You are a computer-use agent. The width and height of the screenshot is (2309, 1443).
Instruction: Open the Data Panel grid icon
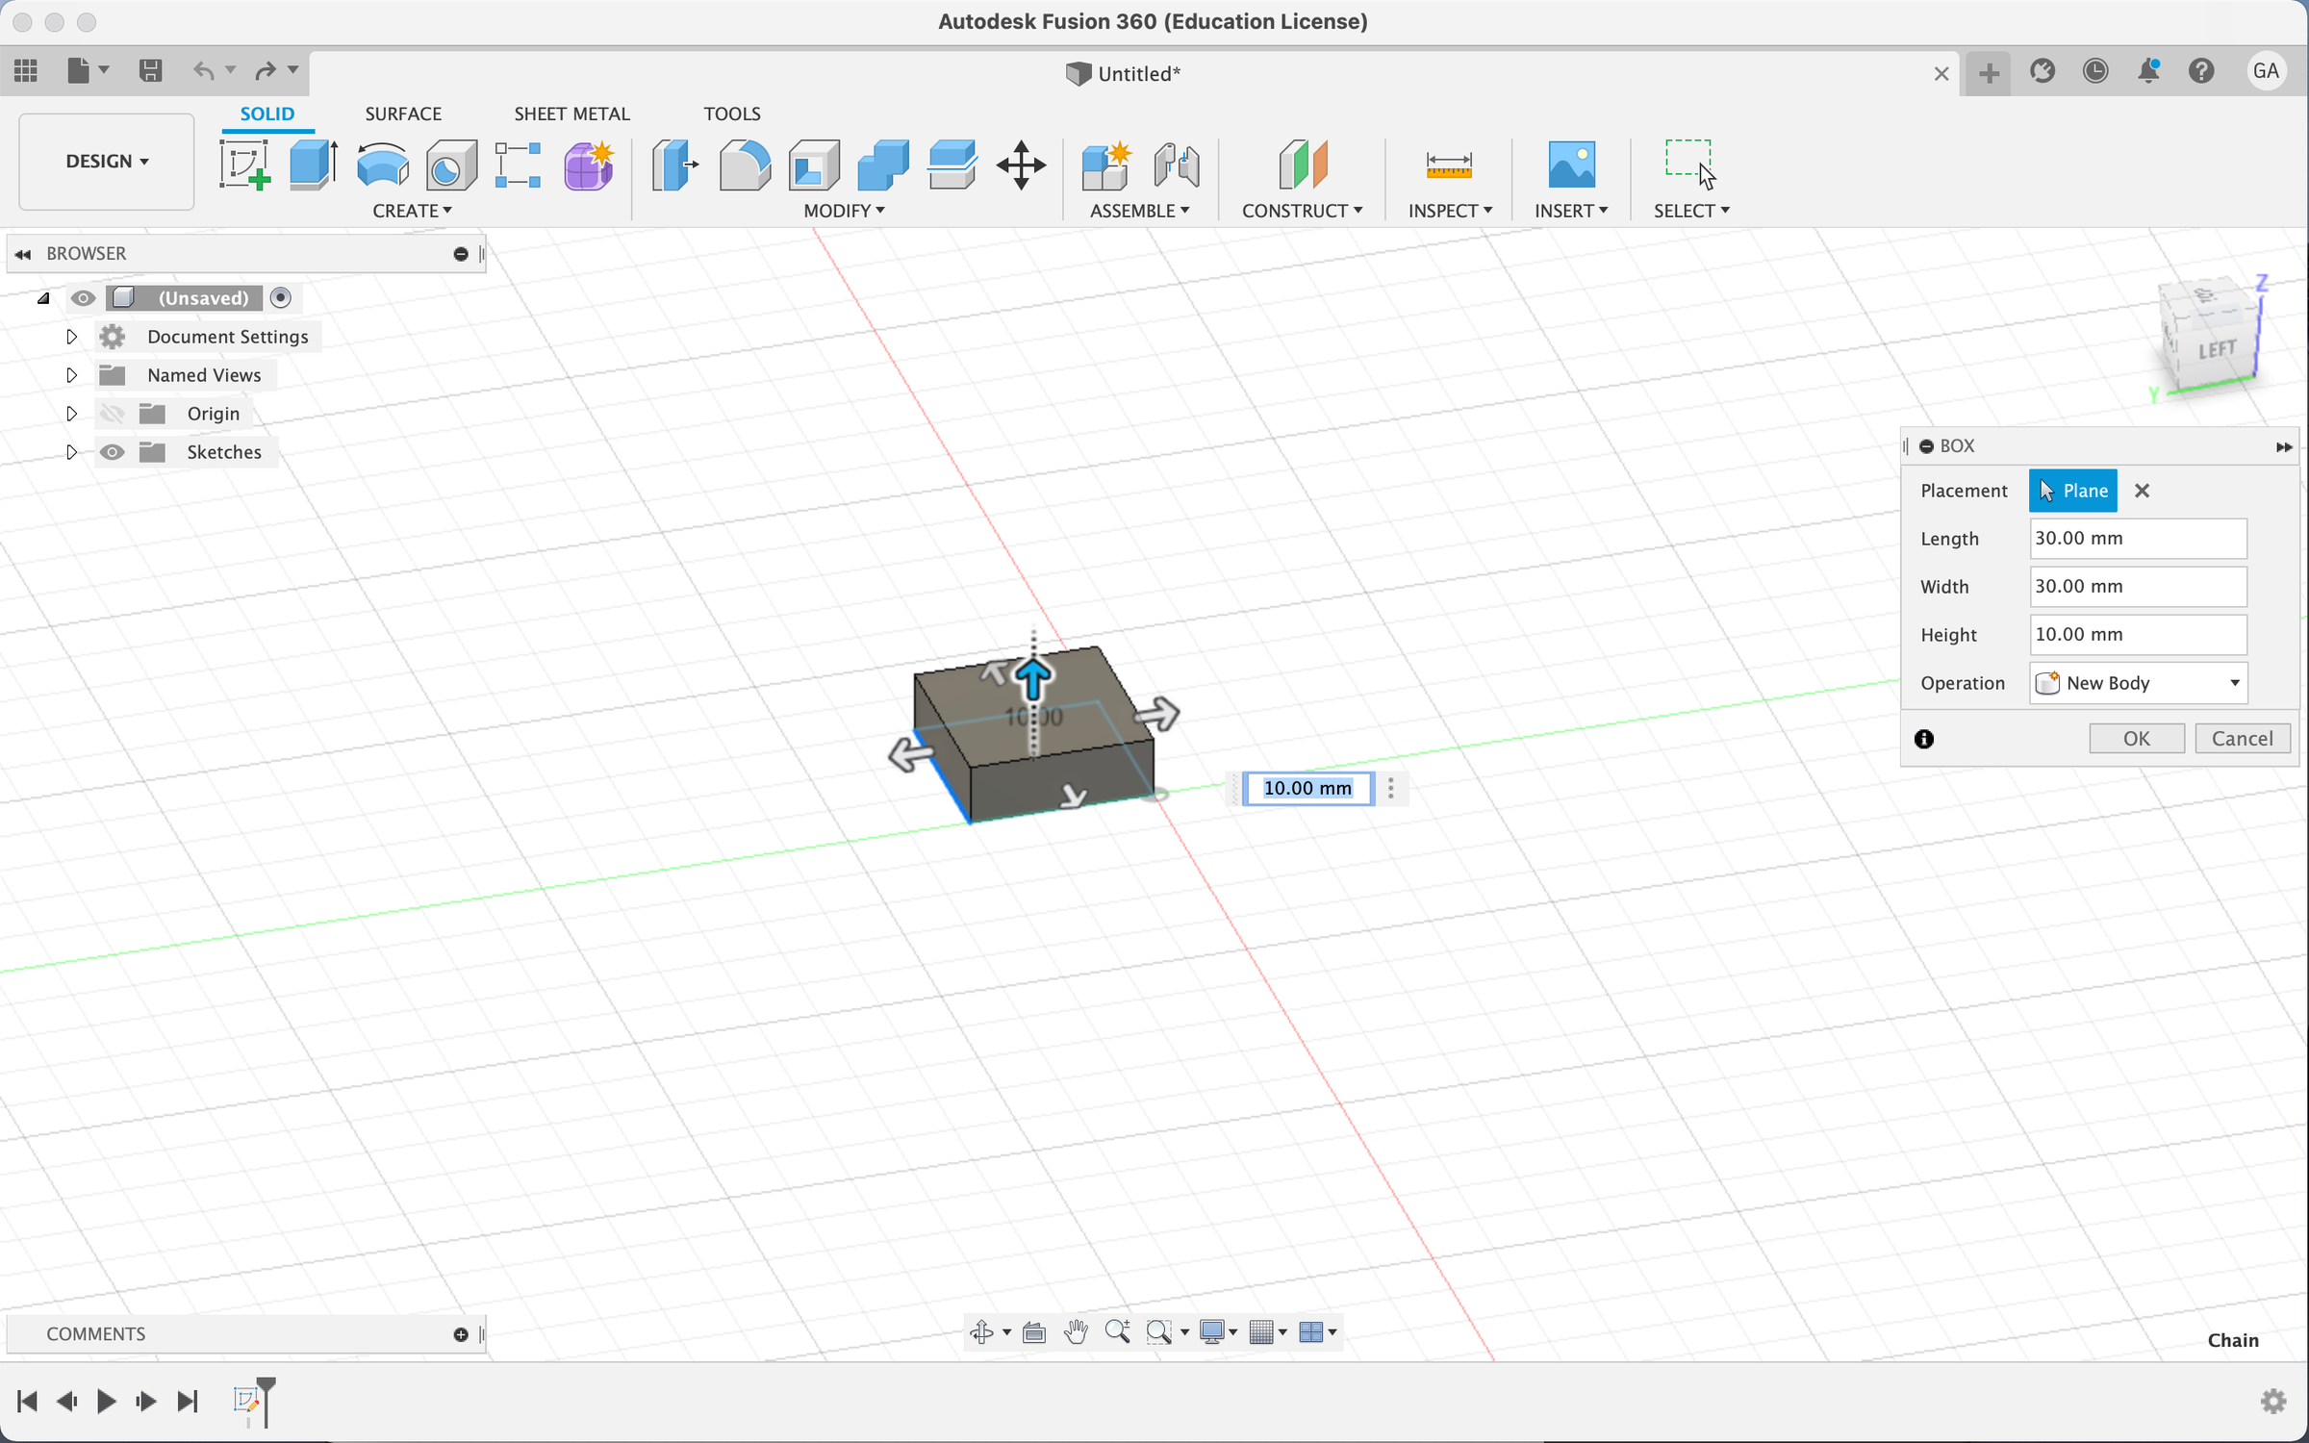(x=26, y=70)
